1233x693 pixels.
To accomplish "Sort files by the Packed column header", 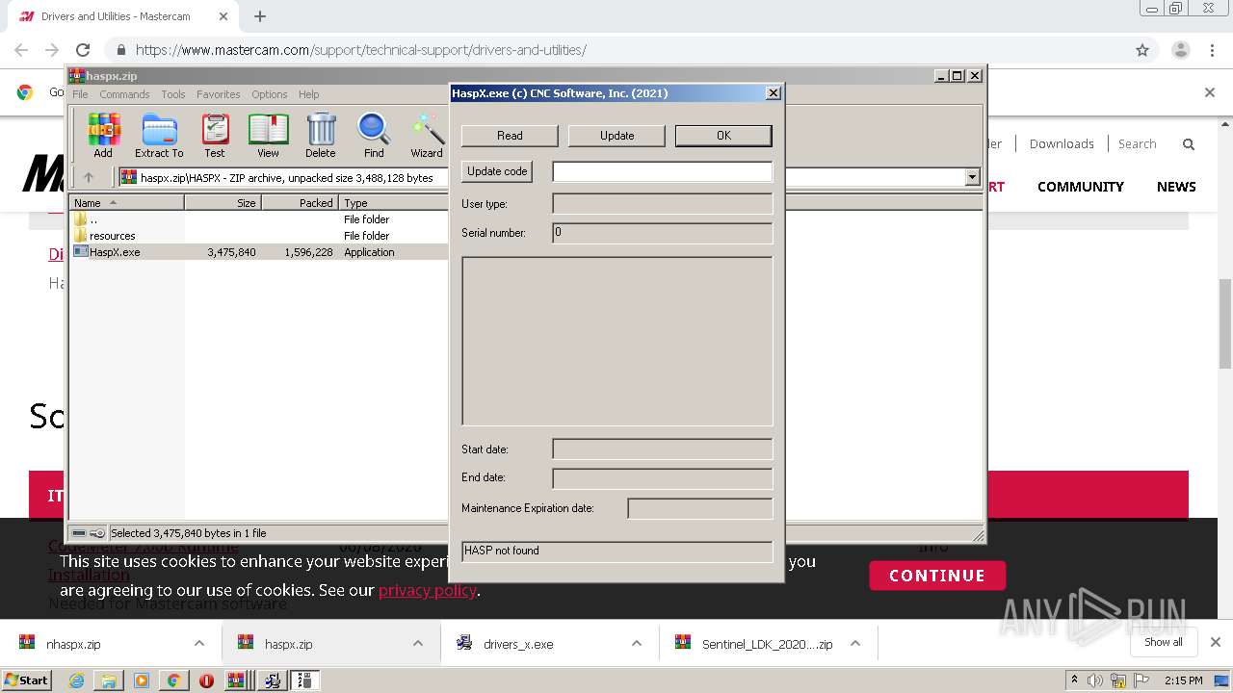I will [x=301, y=203].
